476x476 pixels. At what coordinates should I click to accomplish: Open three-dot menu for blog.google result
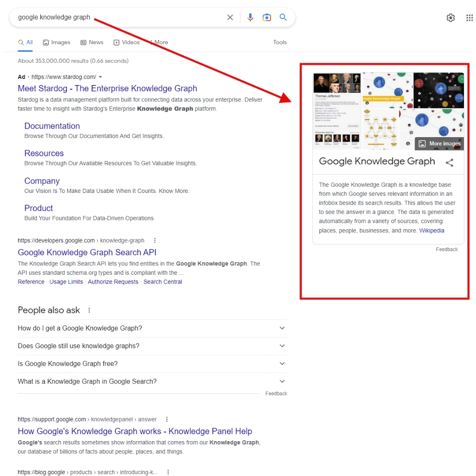(x=168, y=472)
